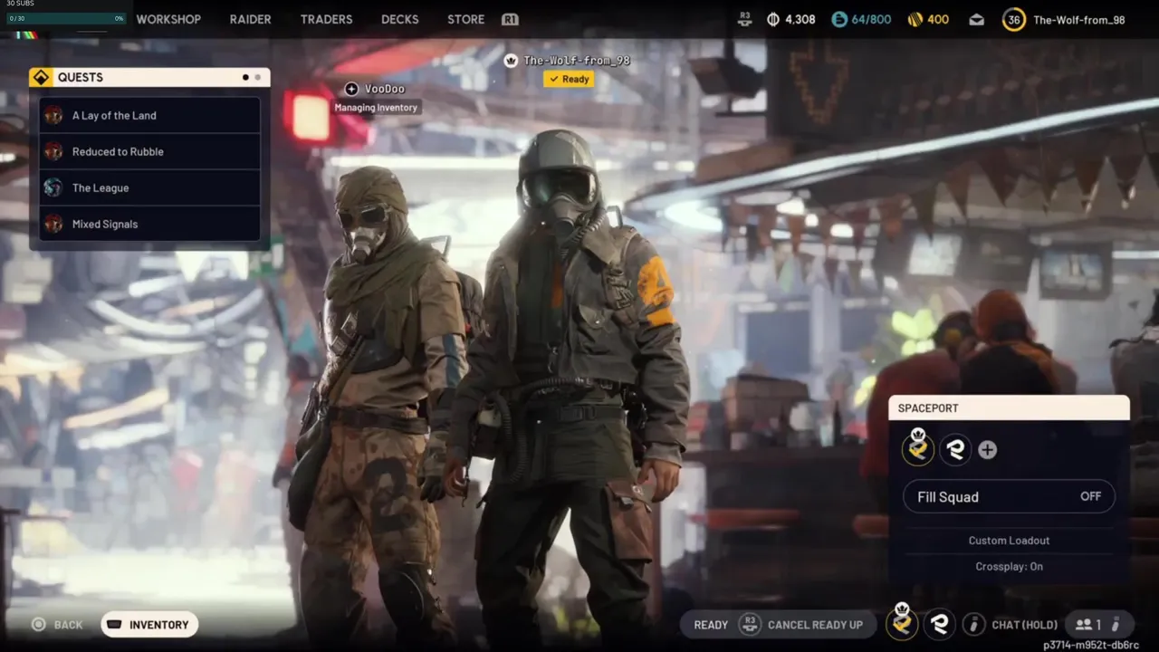
Task: Click the gold token icon beside 400
Action: 915,19
